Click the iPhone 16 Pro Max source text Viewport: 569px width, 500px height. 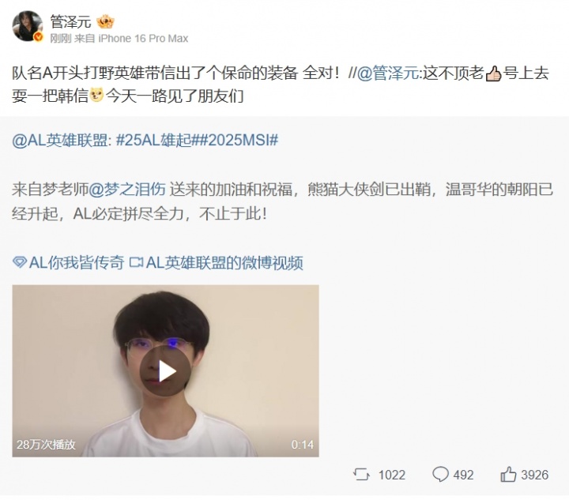pos(143,39)
